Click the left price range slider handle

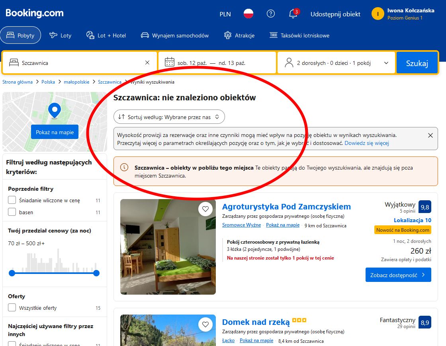tap(12, 273)
